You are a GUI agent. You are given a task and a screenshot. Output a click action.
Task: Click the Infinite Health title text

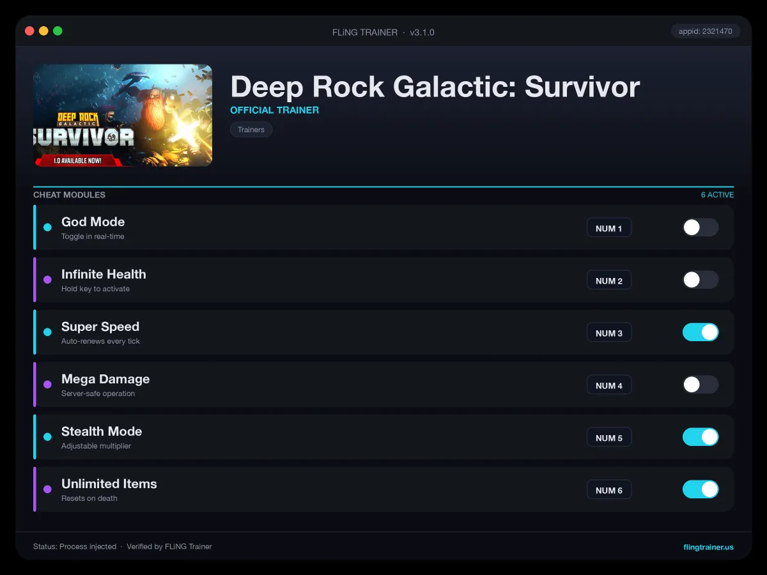click(104, 274)
